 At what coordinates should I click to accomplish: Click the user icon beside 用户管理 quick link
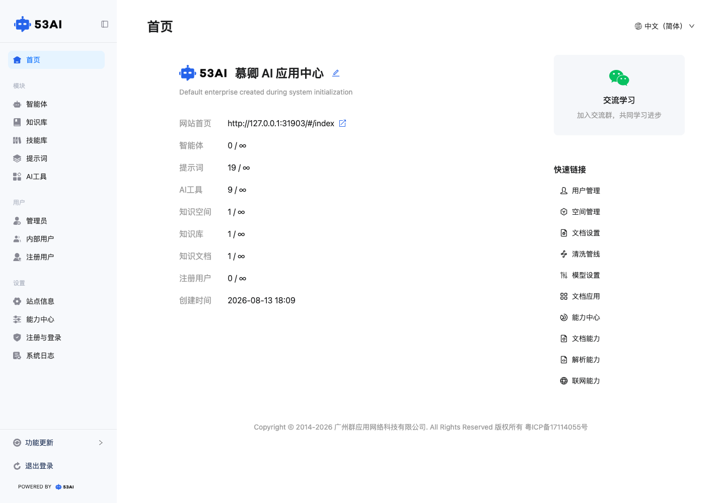click(564, 191)
